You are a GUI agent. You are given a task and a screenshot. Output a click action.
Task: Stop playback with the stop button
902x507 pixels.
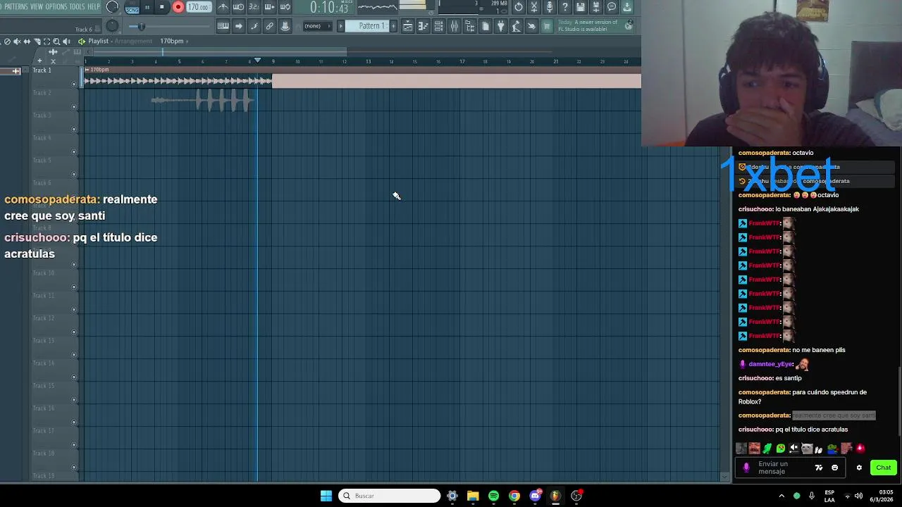point(162,7)
